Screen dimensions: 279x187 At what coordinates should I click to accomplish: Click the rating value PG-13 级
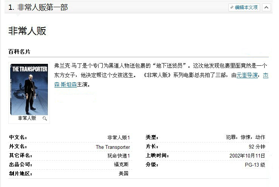tap(255, 165)
